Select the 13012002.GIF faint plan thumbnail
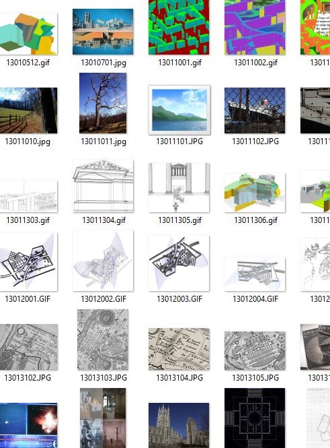The image size is (330, 448). tap(103, 261)
